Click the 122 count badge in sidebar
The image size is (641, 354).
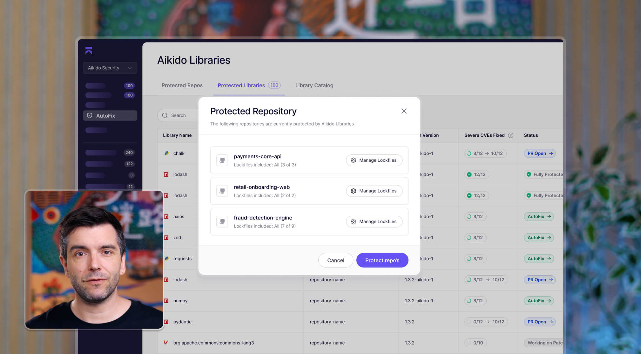click(x=129, y=164)
